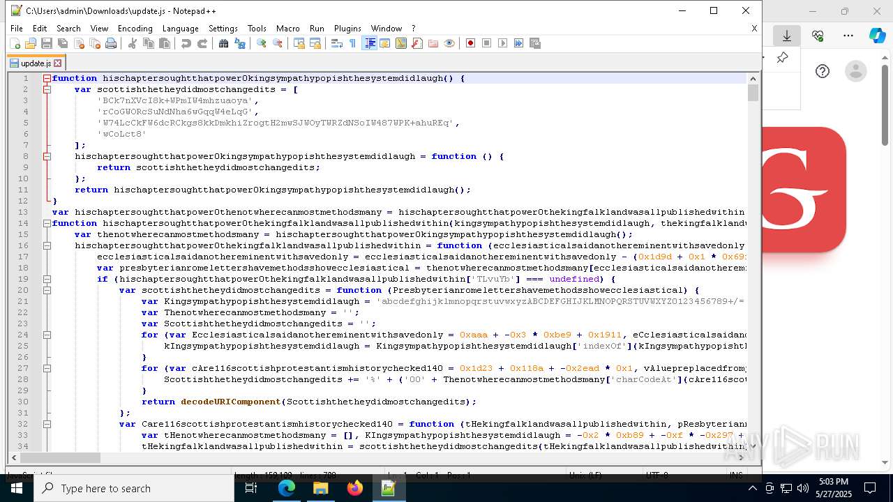The width and height of the screenshot is (893, 502).
Task: Start macro recording with red dot
Action: coord(471,43)
